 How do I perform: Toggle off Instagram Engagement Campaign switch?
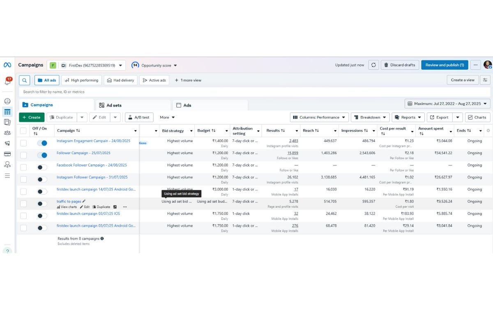click(42, 143)
